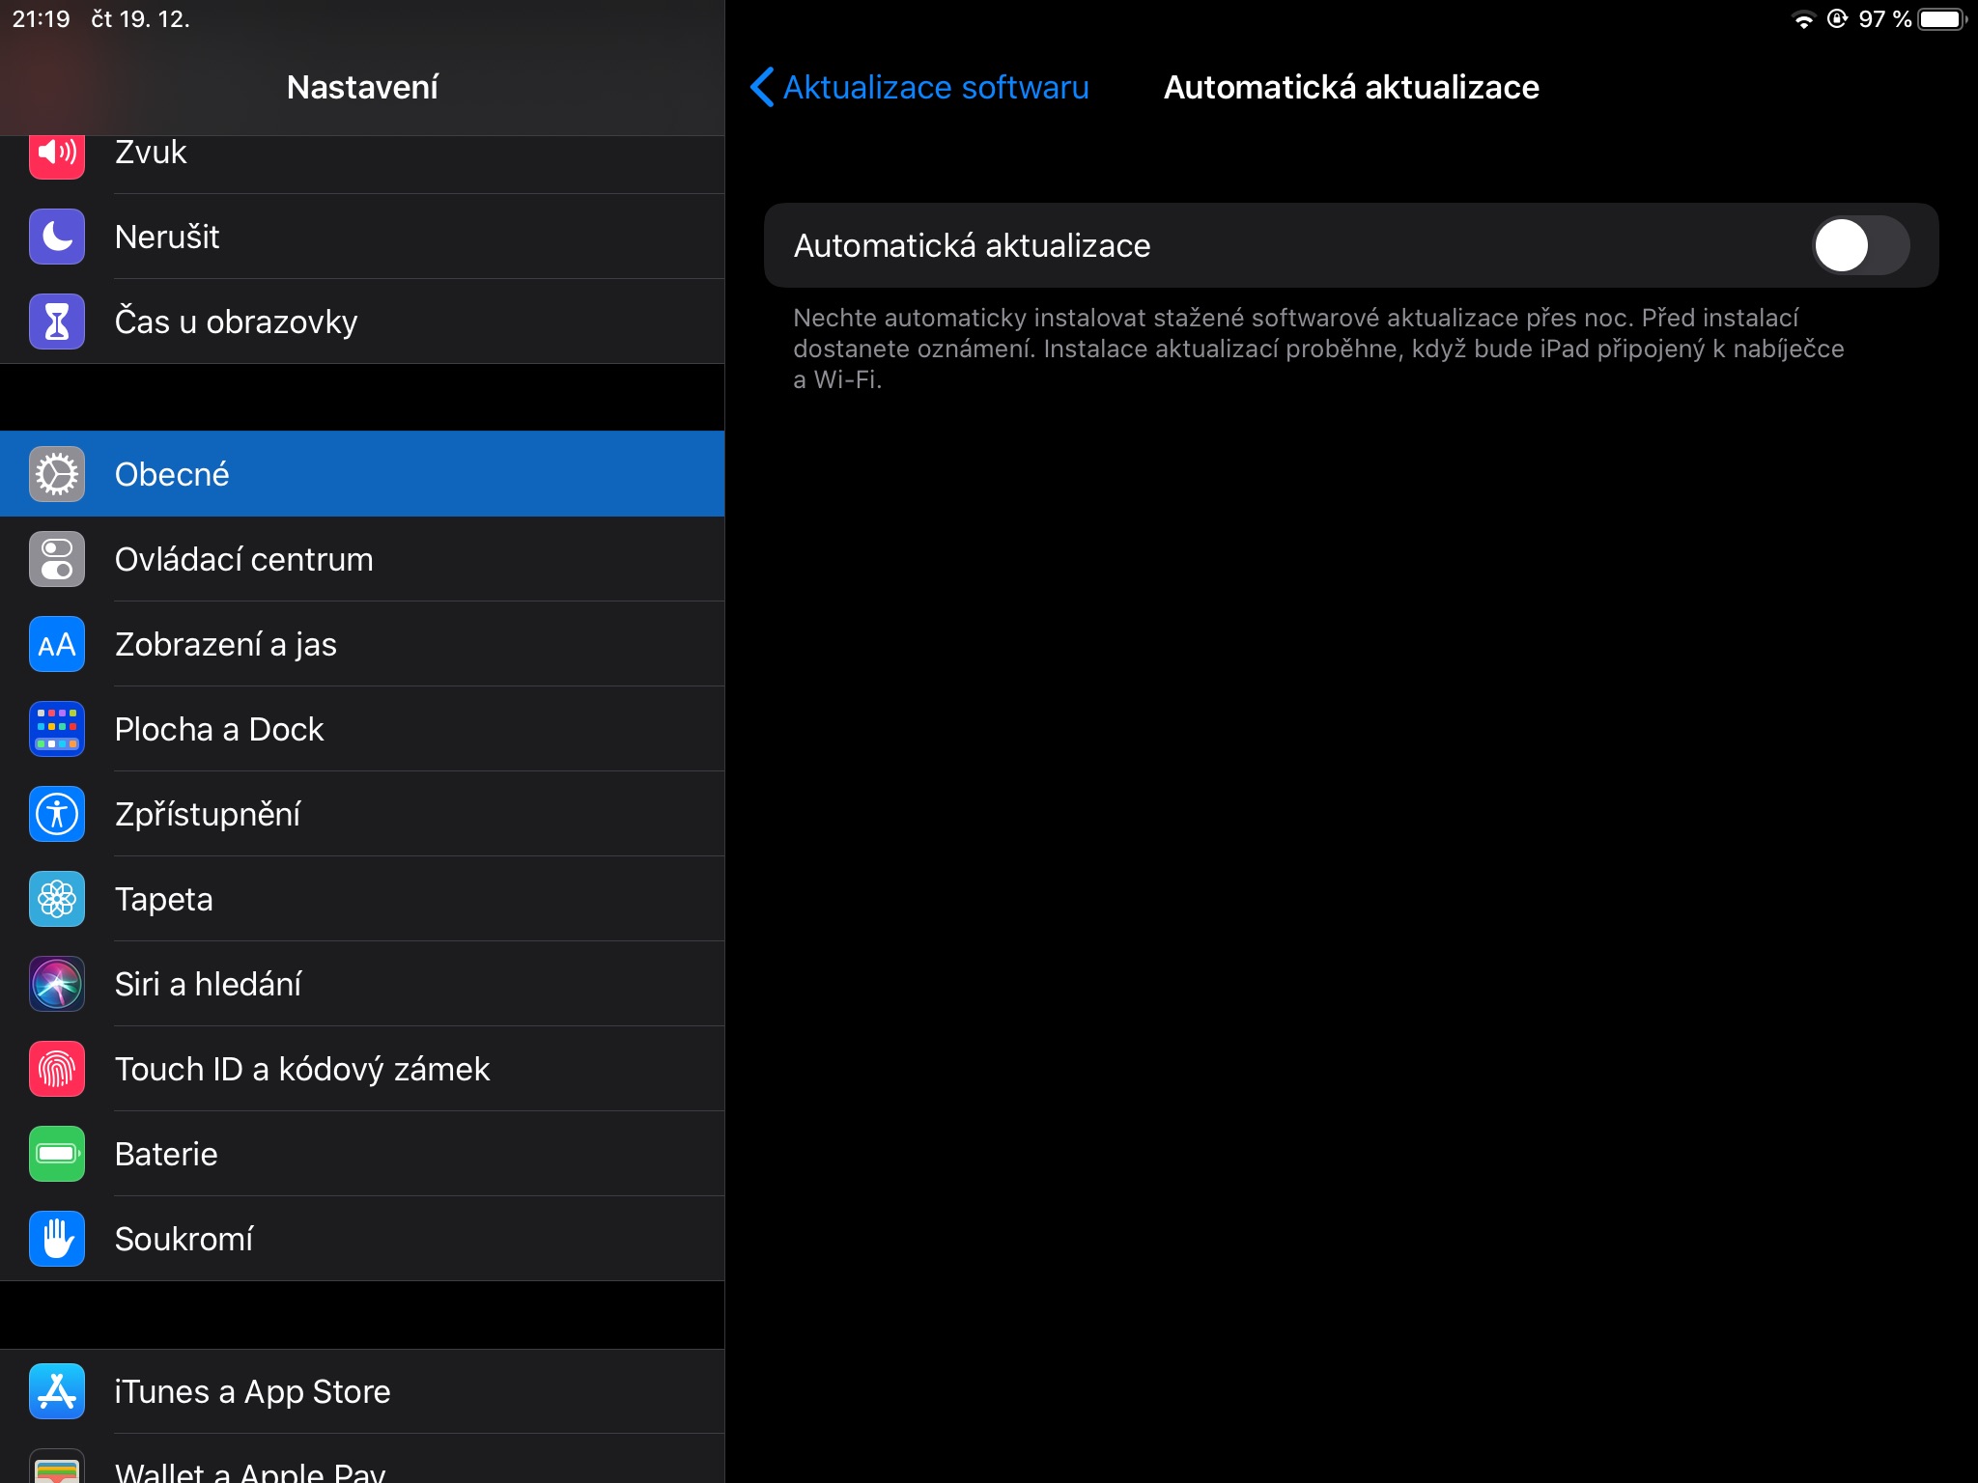Select Zvuk in the settings list

[151, 154]
